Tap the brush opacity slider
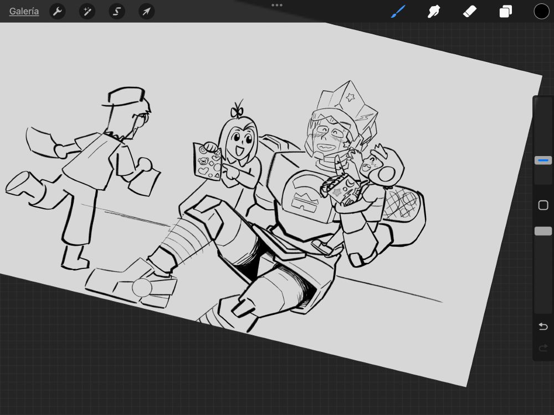This screenshot has height=415, width=554. pos(543,231)
